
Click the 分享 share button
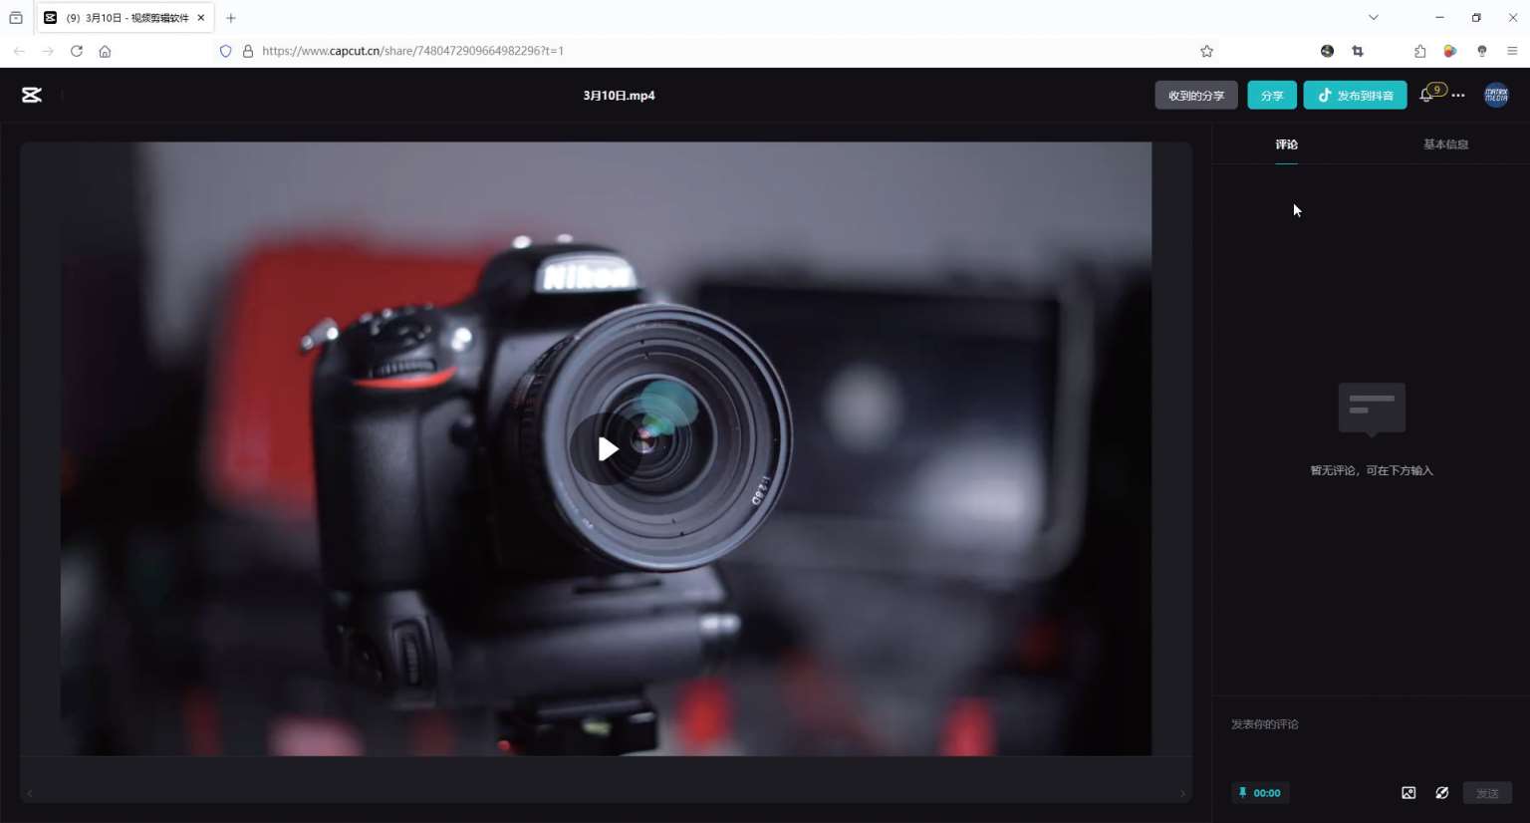point(1272,96)
